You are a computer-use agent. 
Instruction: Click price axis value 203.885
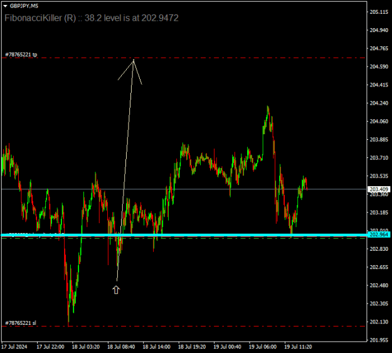(x=379, y=139)
